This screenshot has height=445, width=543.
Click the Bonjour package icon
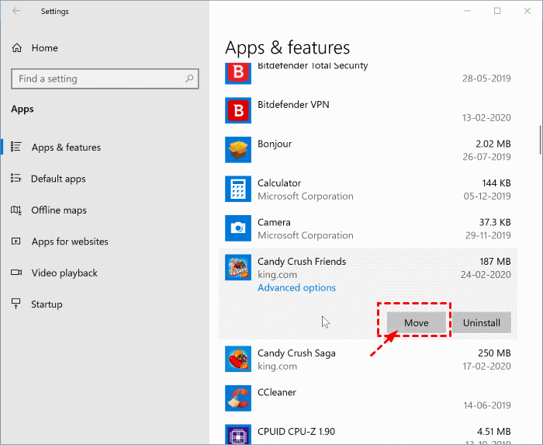click(x=238, y=150)
